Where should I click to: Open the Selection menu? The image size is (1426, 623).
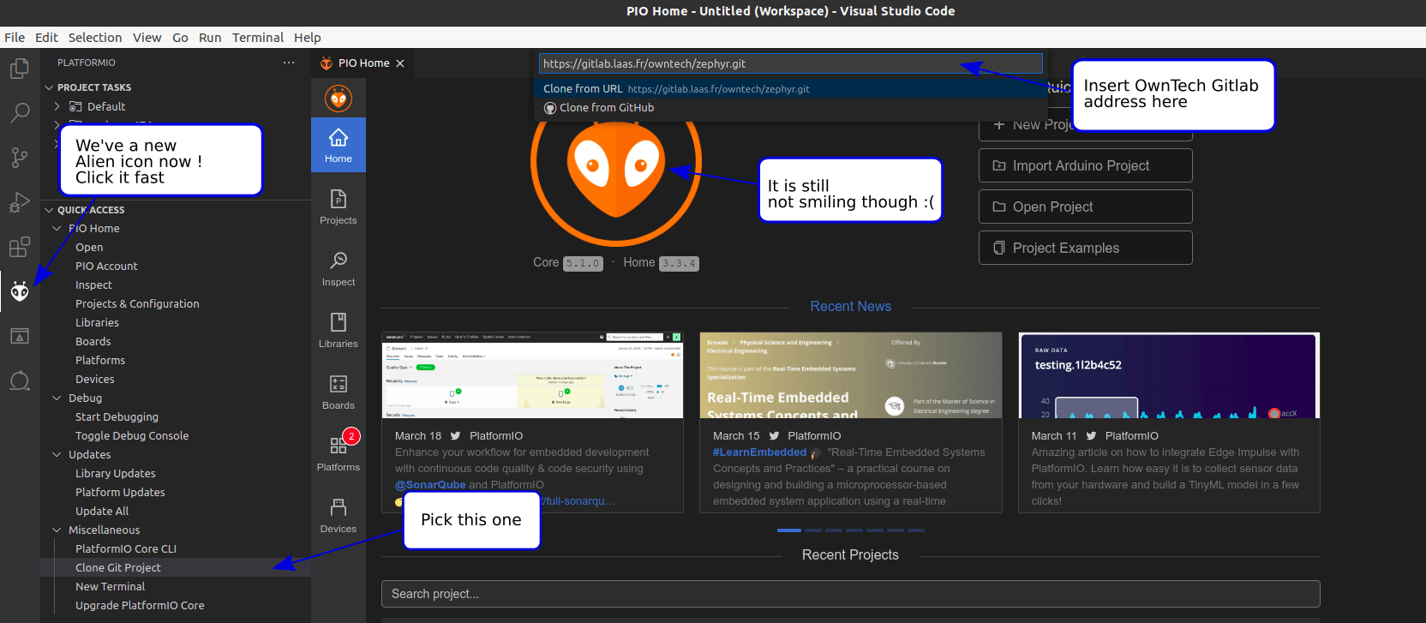[95, 38]
